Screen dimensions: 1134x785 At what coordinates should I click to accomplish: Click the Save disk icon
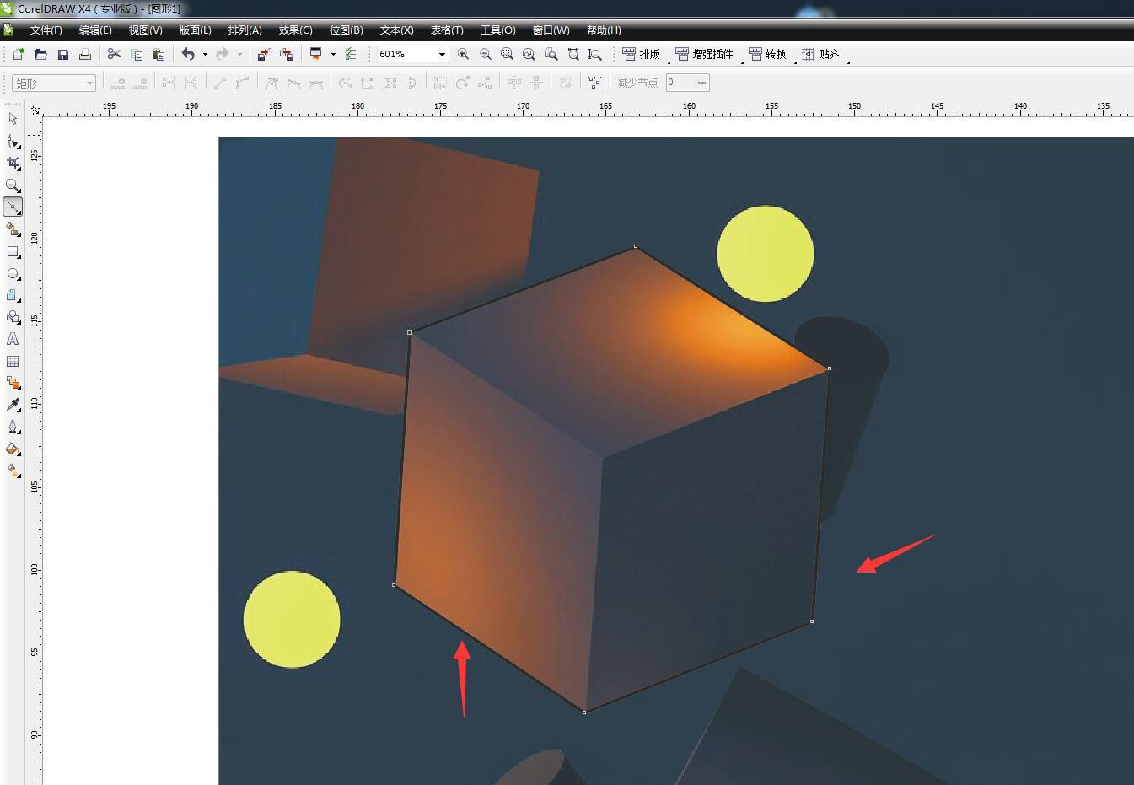click(62, 54)
